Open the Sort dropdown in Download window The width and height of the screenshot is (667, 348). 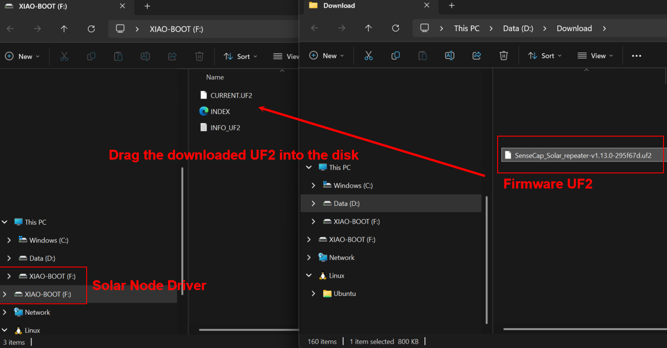(x=545, y=56)
